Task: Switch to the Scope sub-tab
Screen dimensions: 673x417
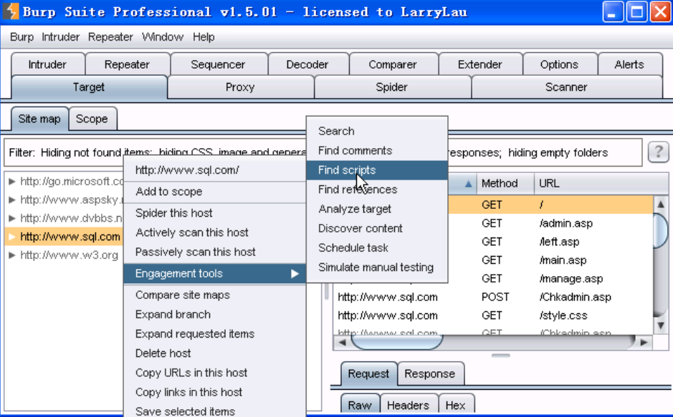Action: point(92,119)
